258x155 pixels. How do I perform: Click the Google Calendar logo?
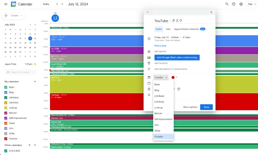[x=13, y=4]
